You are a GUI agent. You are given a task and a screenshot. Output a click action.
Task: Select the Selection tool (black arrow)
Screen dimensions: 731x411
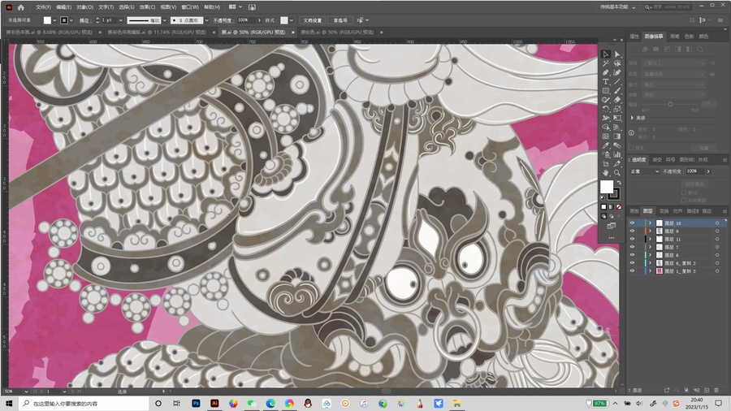[606, 54]
